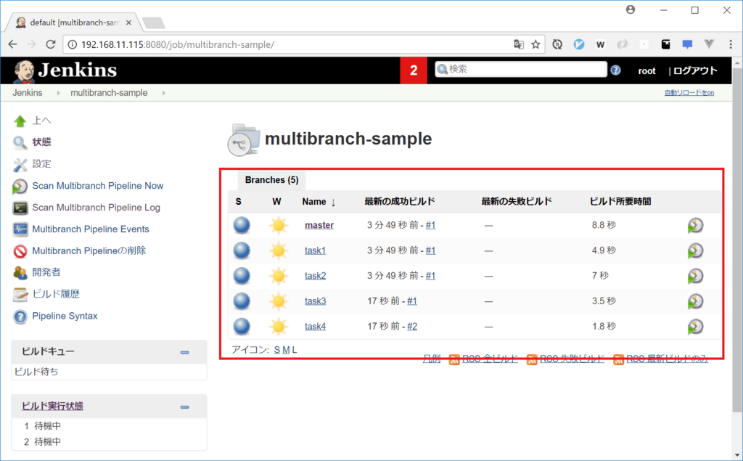Expand the multibranch-sample breadcrumb dropdown arrow
The width and height of the screenshot is (743, 461).
pyautogui.click(x=163, y=93)
